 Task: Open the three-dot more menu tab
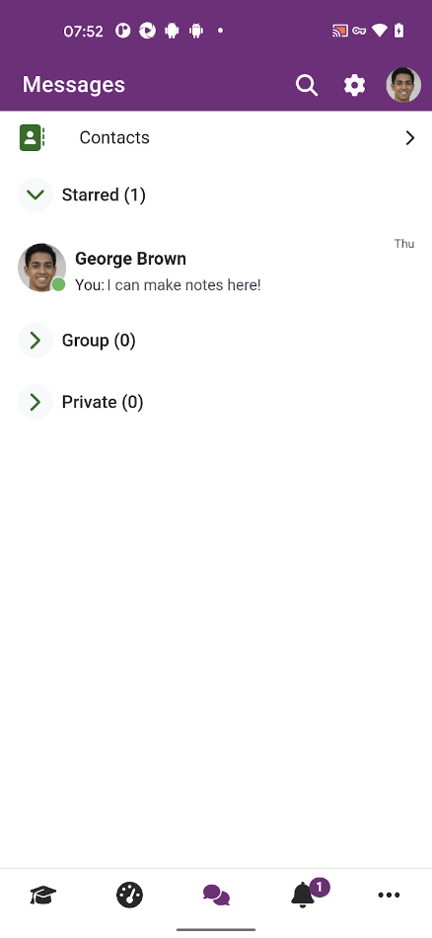click(389, 896)
